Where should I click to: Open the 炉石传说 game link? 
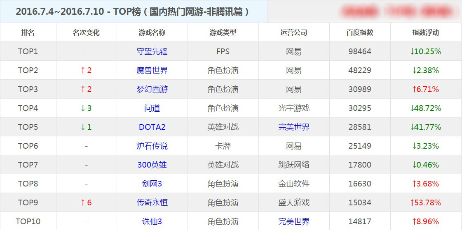click(x=152, y=146)
